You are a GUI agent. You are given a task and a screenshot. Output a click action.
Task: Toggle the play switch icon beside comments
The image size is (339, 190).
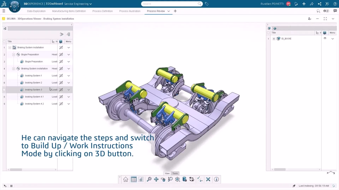click(x=326, y=11)
